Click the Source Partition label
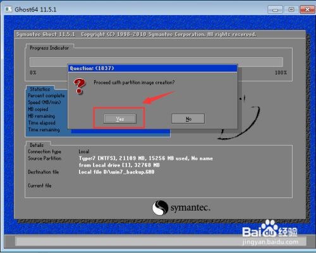Viewport: 316px width, 253px height. coord(45,158)
